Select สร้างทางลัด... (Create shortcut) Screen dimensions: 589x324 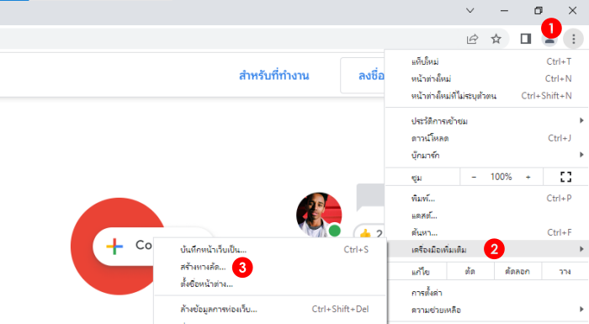coord(270,267)
